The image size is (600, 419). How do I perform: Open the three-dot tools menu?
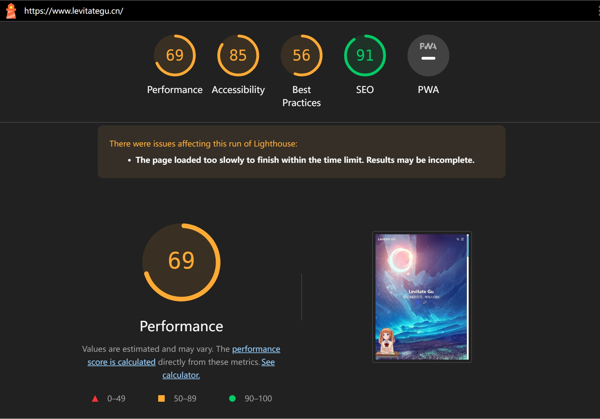[x=598, y=11]
